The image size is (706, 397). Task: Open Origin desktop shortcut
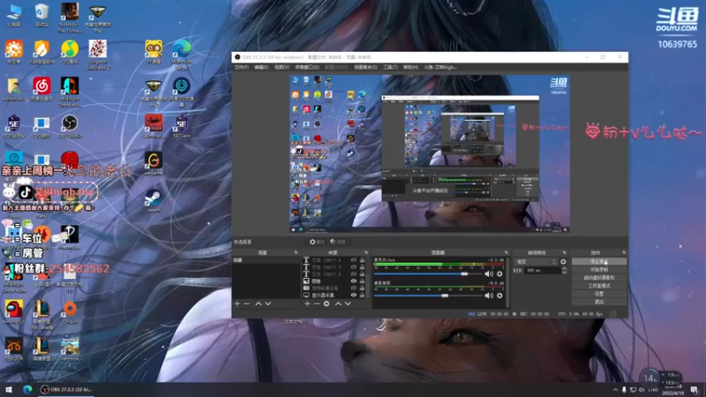click(x=70, y=312)
